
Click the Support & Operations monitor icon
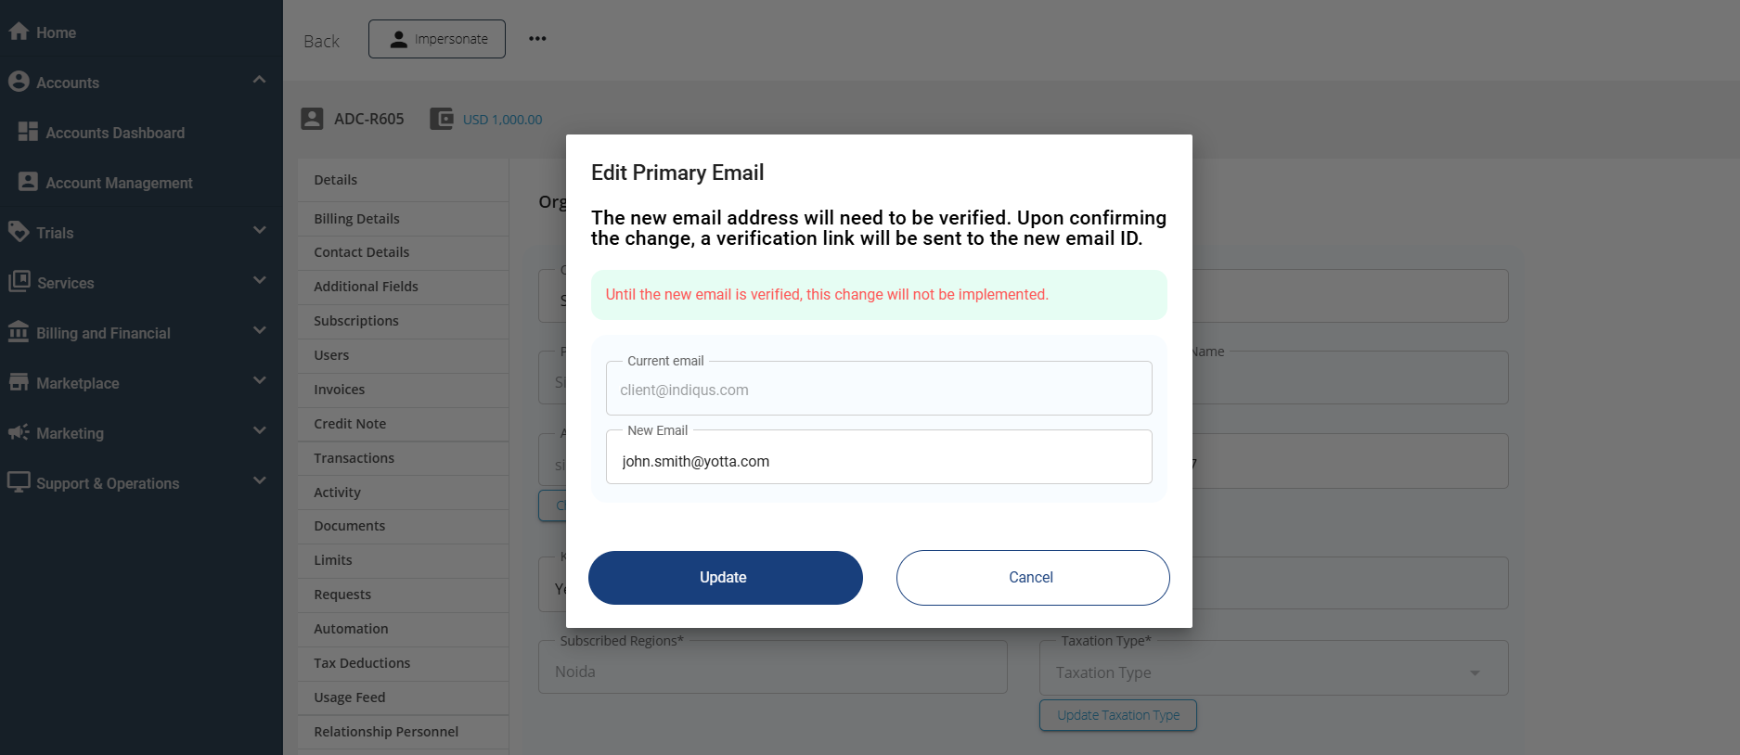pos(19,481)
